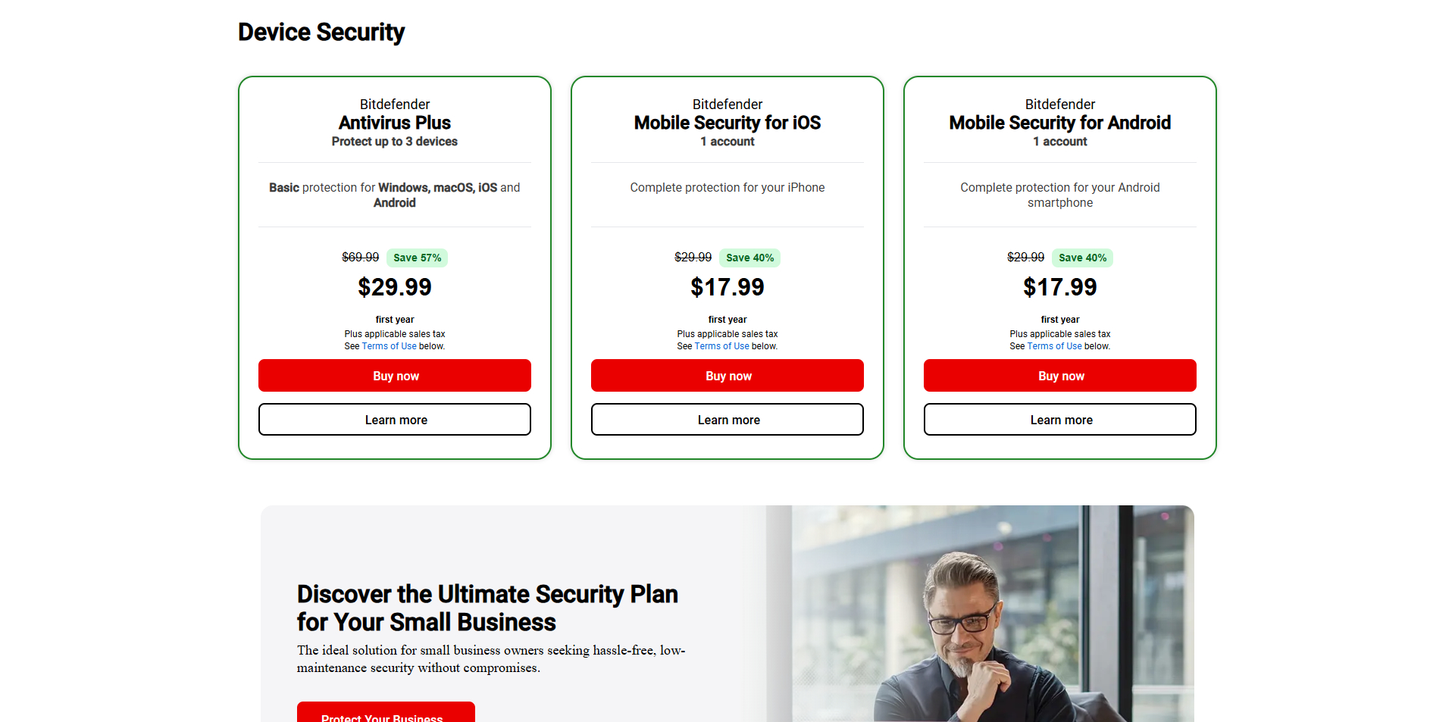Click the Save 40% badge on iOS plan
The height and width of the screenshot is (722, 1455).
pyautogui.click(x=749, y=258)
